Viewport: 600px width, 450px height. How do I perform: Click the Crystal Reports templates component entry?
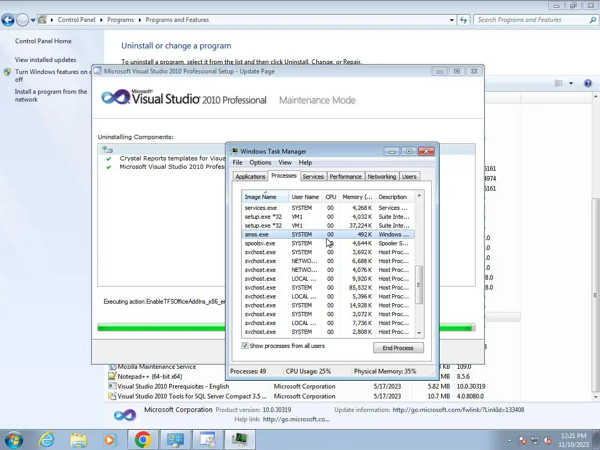(x=172, y=158)
